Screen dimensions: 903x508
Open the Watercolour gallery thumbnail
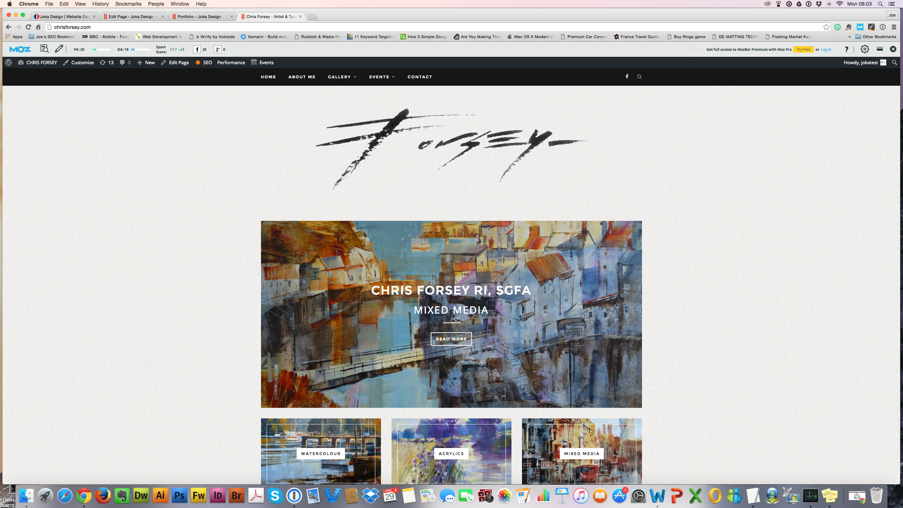point(321,453)
